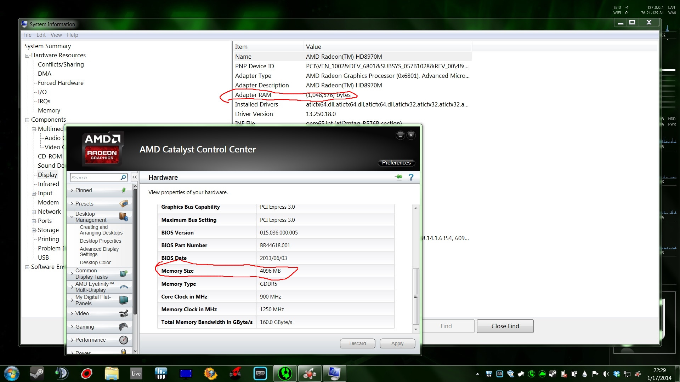Click the Item column header
Image resolution: width=680 pixels, height=382 pixels.
tap(268, 47)
